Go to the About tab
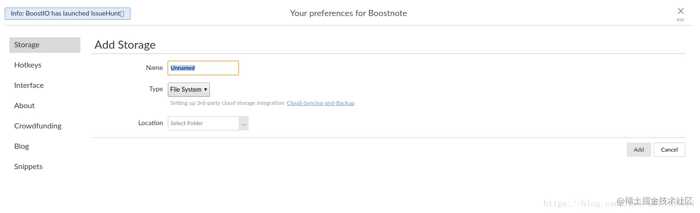700x213 pixels. click(x=25, y=106)
